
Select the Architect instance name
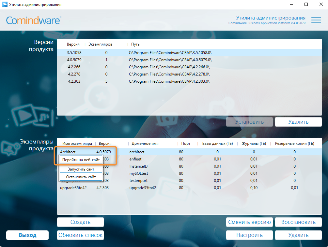68,152
